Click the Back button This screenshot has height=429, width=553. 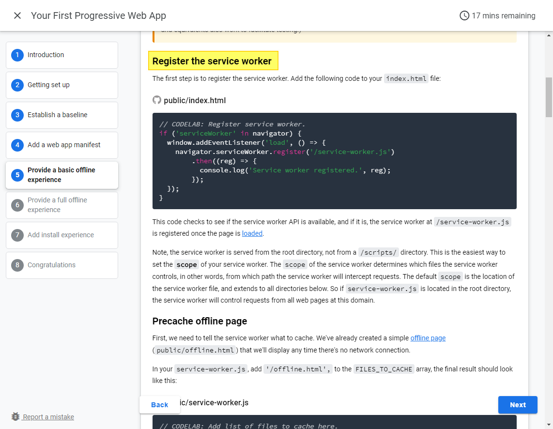tap(159, 405)
